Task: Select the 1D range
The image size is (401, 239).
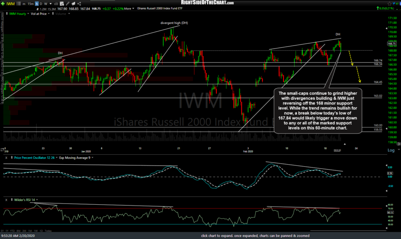Action: [x=41, y=231]
